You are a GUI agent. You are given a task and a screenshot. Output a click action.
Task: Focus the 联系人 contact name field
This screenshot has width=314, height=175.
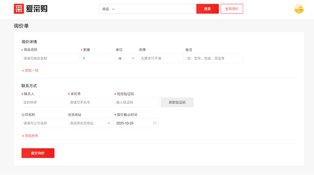[x=44, y=102]
